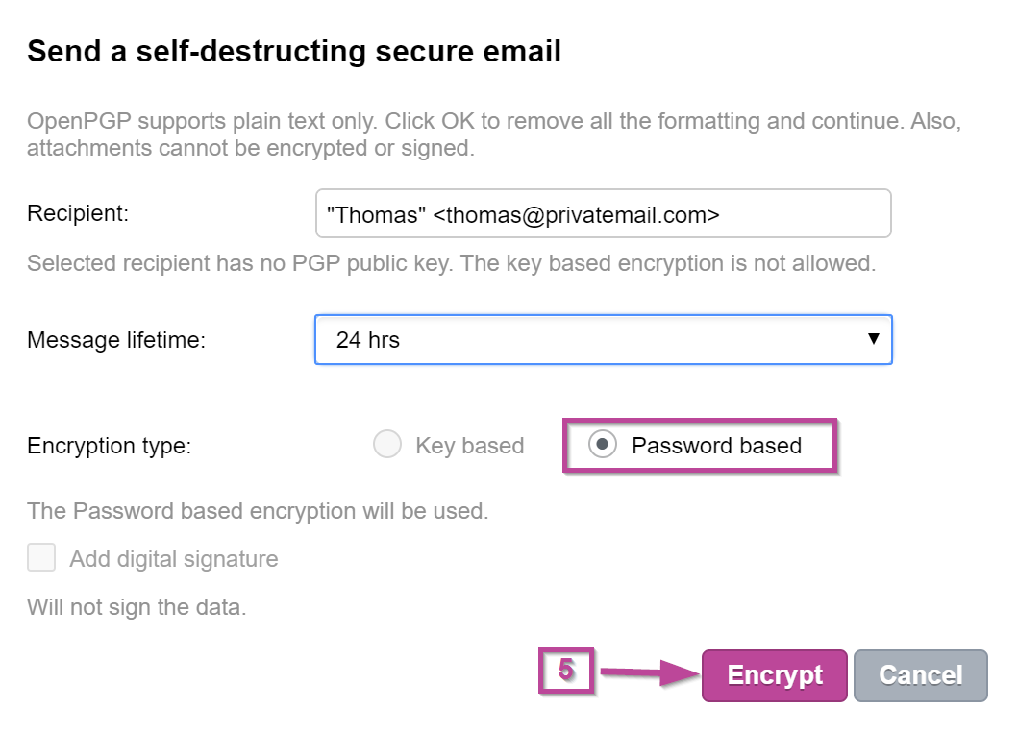Click the no PGP public key notice

[451, 263]
